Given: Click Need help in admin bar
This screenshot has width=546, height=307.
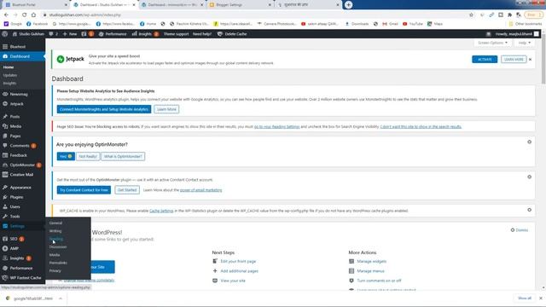Looking at the screenshot, I should tap(202, 34).
